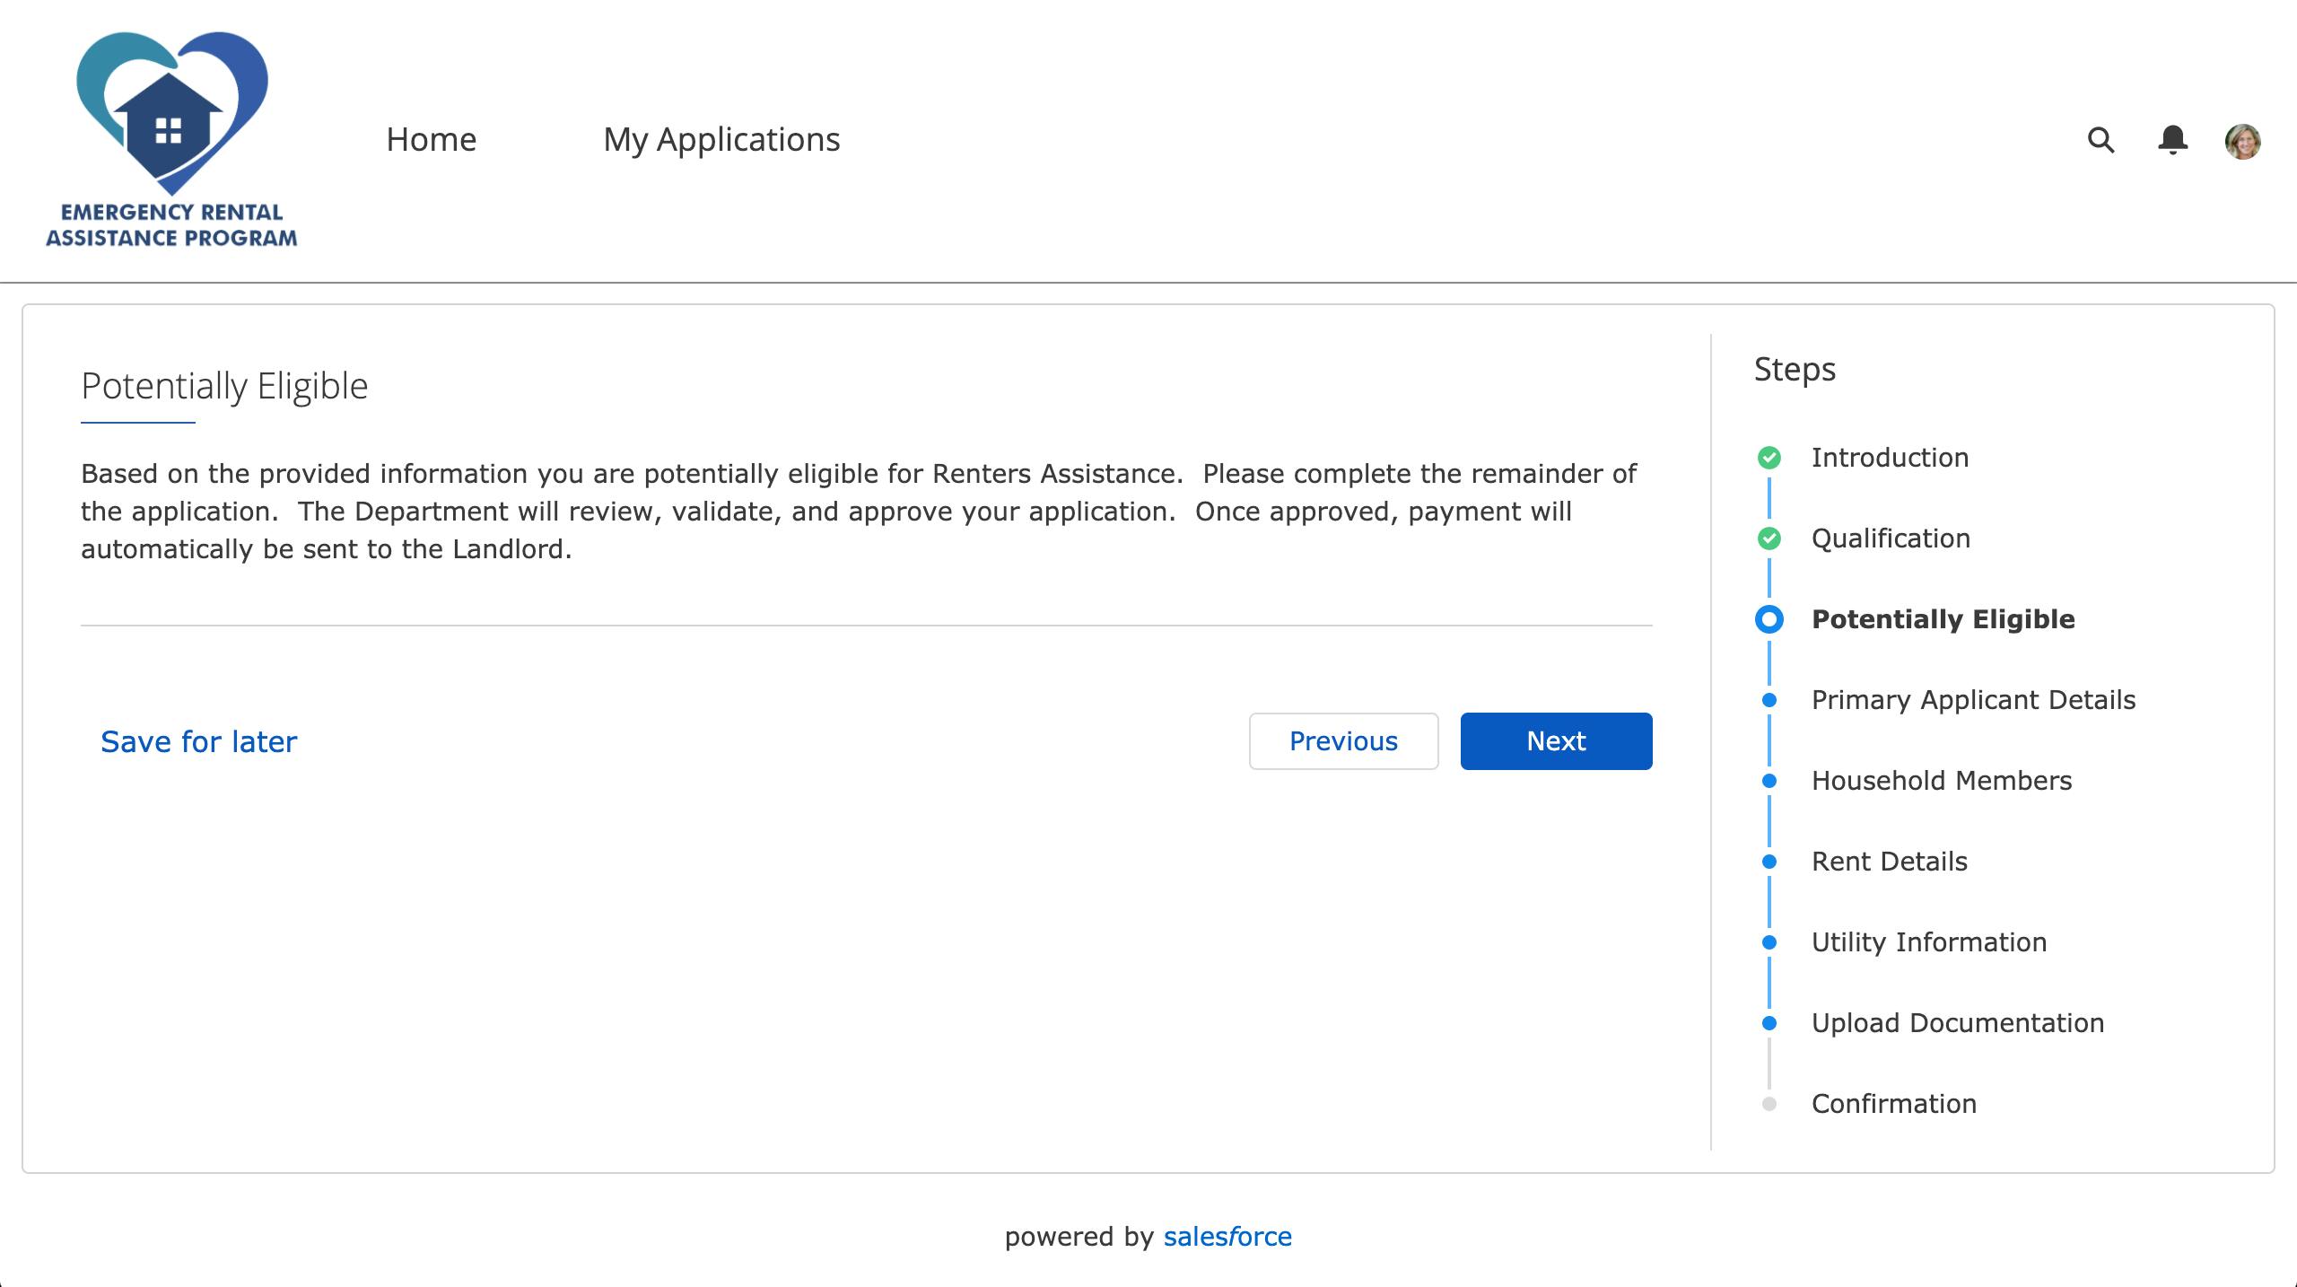Choose Save for later link

pos(198,741)
